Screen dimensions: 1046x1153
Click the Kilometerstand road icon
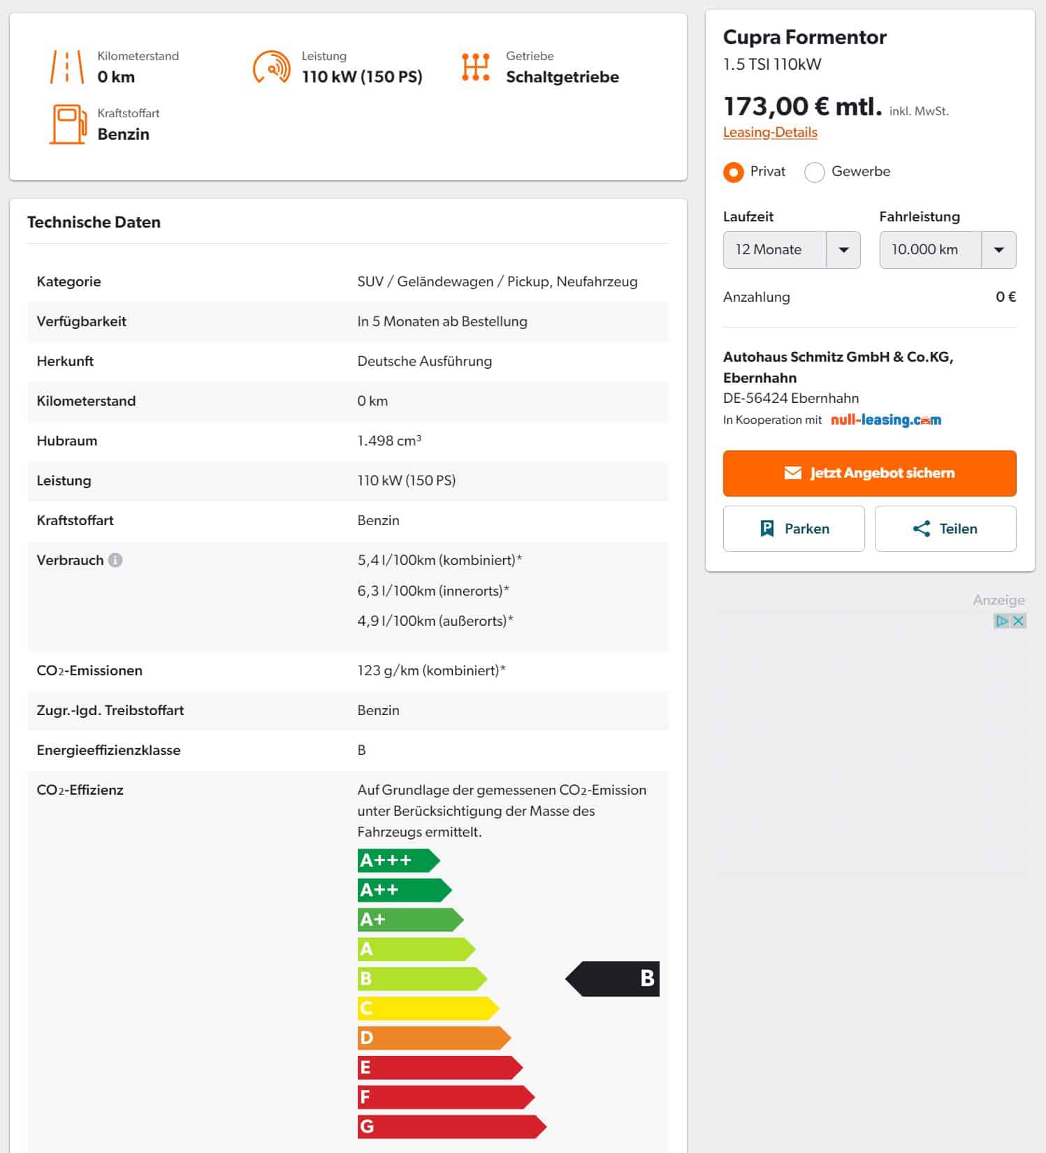pyautogui.click(x=66, y=67)
